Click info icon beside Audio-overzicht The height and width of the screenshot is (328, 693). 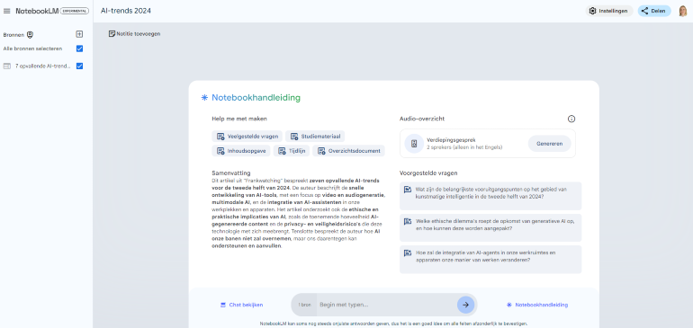(571, 119)
